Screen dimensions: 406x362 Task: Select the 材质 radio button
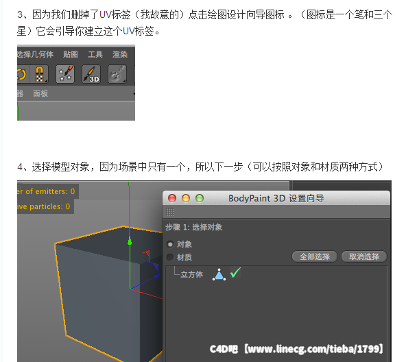[170, 257]
